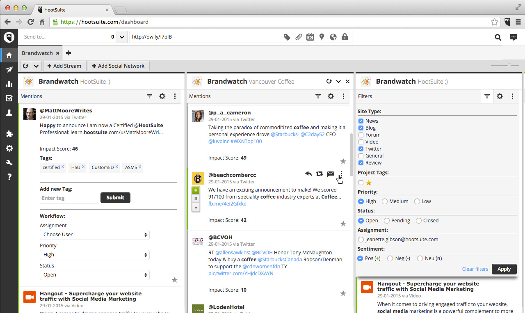Open conversations speech bubble icon
The height and width of the screenshot is (313, 525).
tap(514, 37)
